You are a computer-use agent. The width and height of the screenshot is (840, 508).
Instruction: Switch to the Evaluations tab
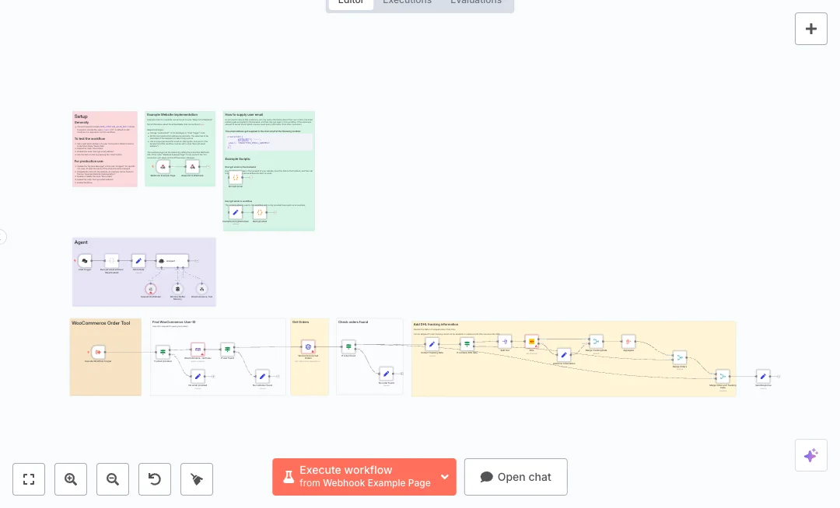(475, 2)
